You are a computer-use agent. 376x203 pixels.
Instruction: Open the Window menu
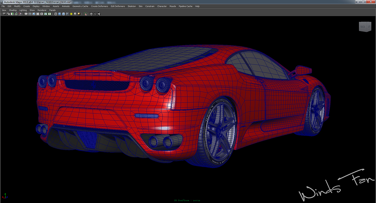click(46, 6)
